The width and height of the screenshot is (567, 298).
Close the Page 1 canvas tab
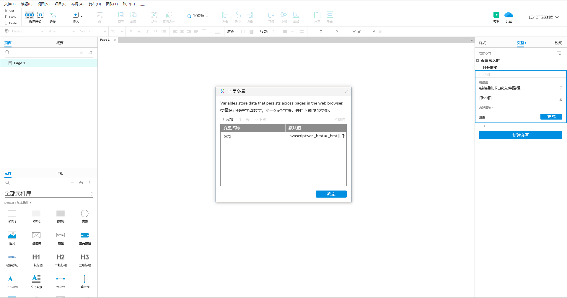[115, 40]
